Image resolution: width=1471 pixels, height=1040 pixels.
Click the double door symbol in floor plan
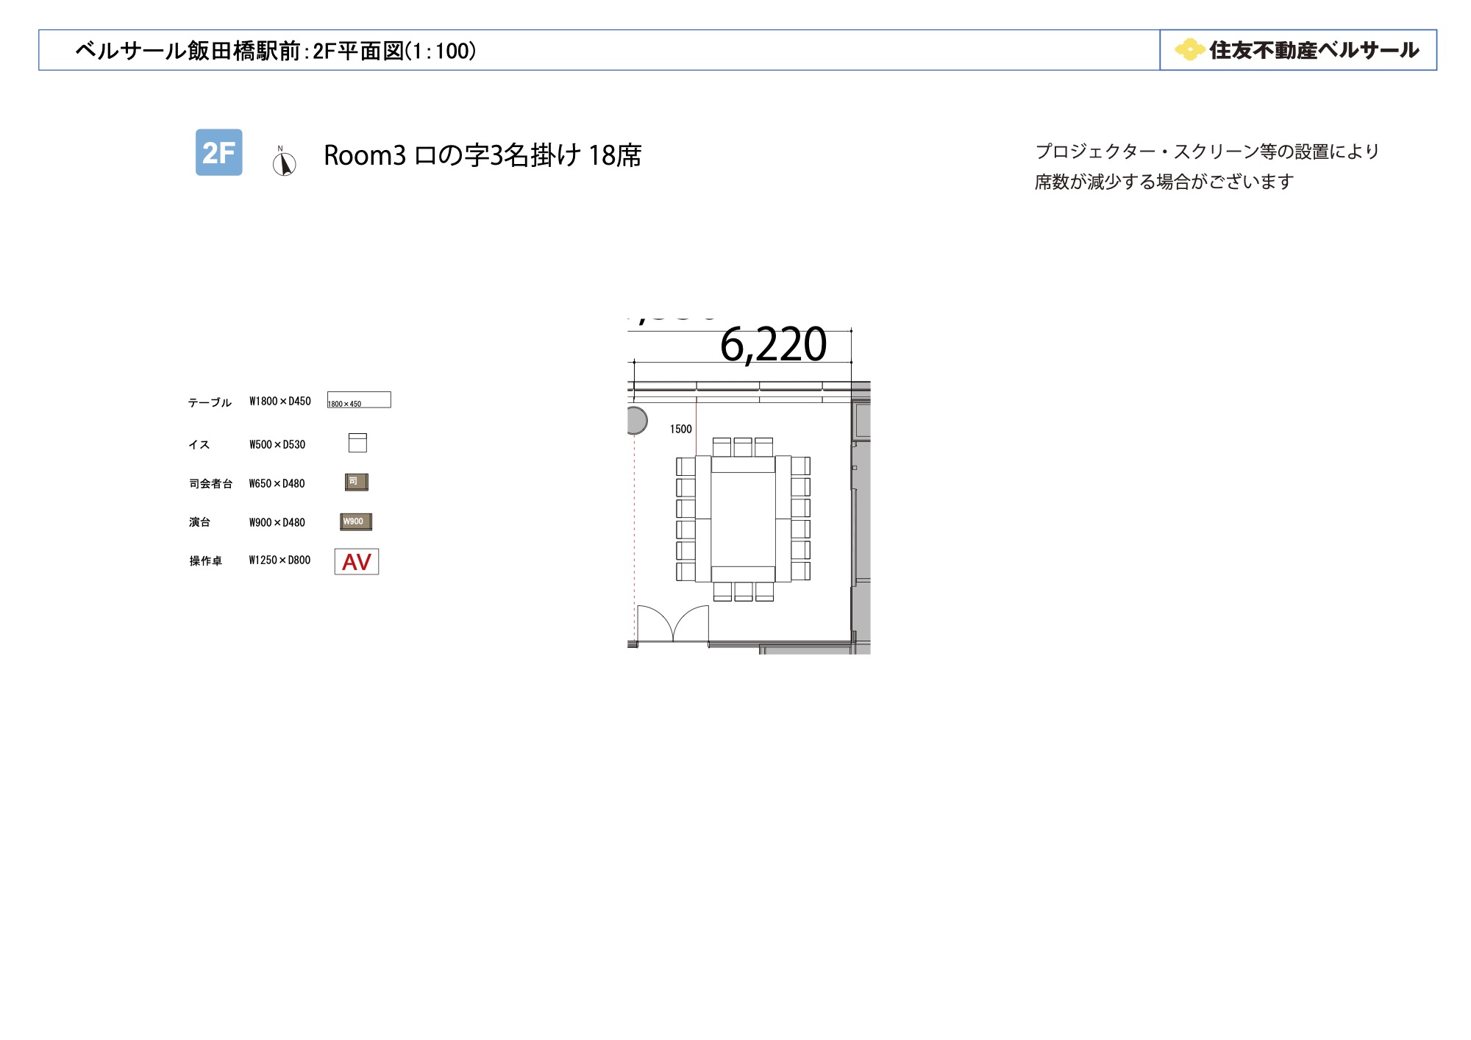tap(673, 624)
